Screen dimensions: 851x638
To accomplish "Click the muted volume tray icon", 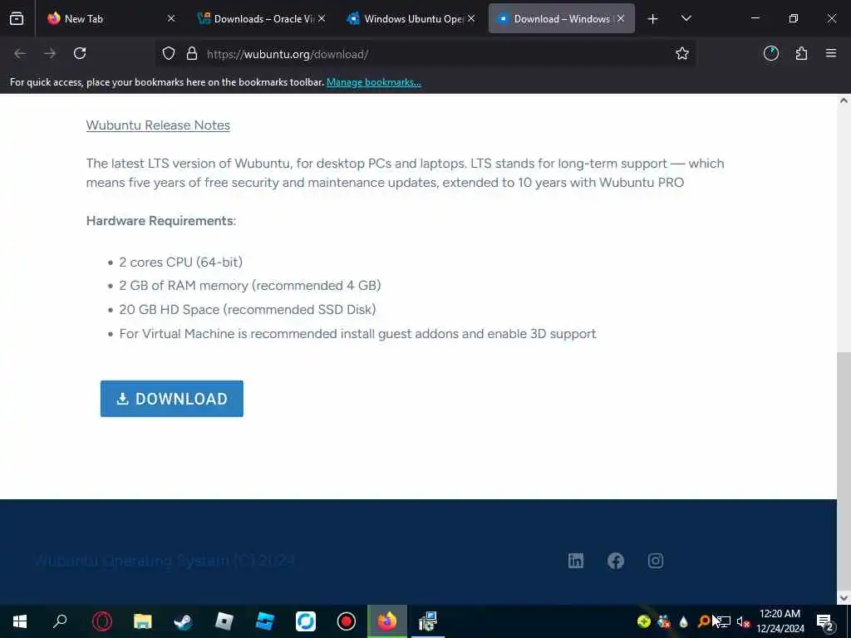I will (x=743, y=622).
